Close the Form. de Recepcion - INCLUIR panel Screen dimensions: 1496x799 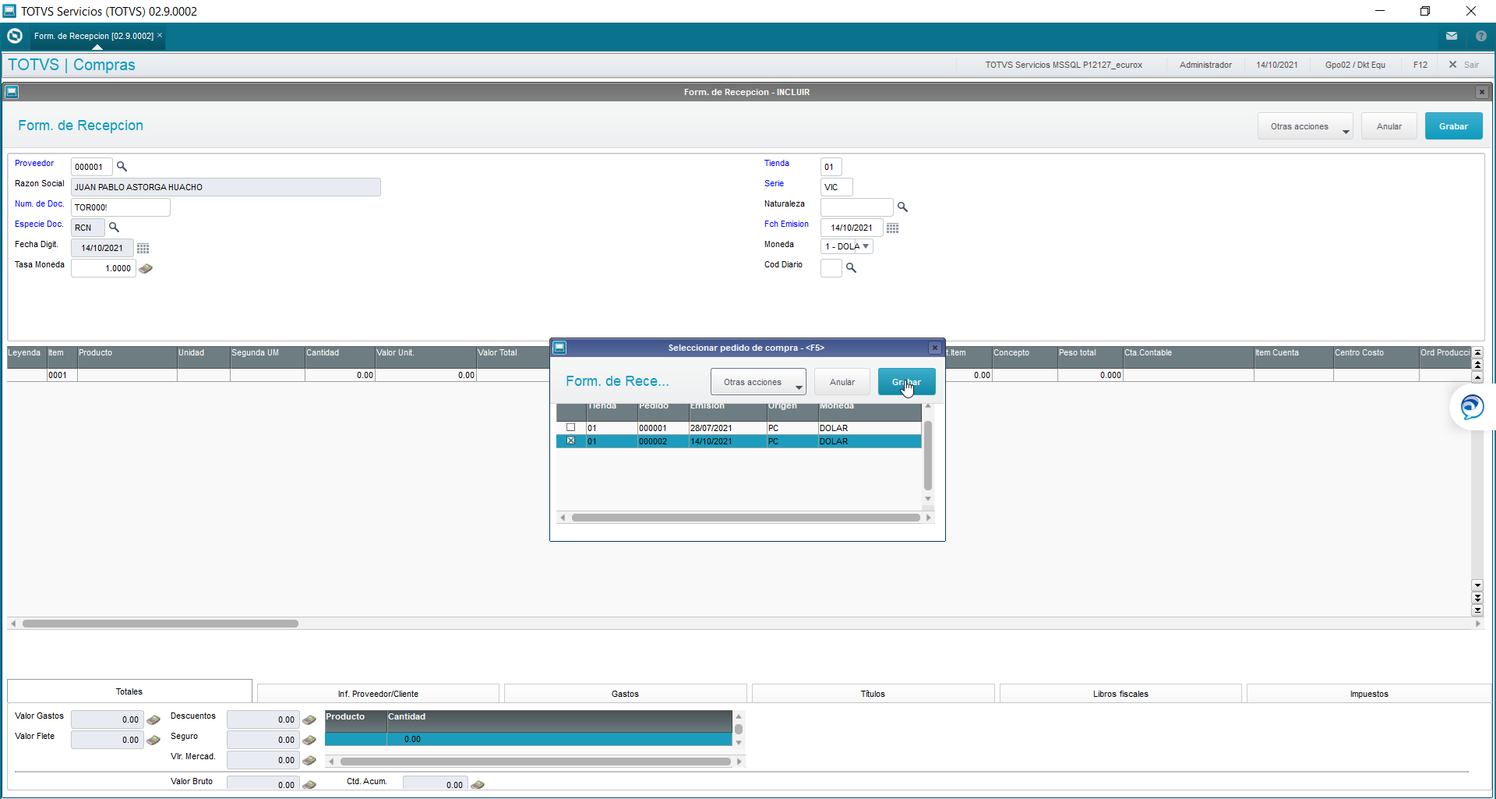[x=1482, y=92]
